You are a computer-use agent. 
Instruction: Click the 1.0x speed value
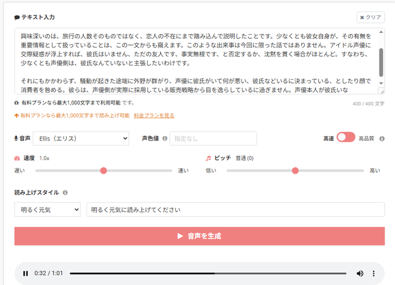pyautogui.click(x=44, y=158)
